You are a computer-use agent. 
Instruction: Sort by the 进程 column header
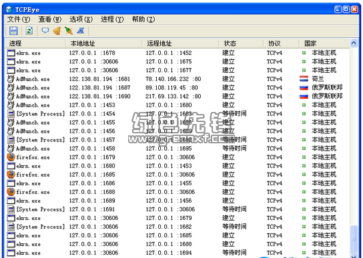click(35, 43)
